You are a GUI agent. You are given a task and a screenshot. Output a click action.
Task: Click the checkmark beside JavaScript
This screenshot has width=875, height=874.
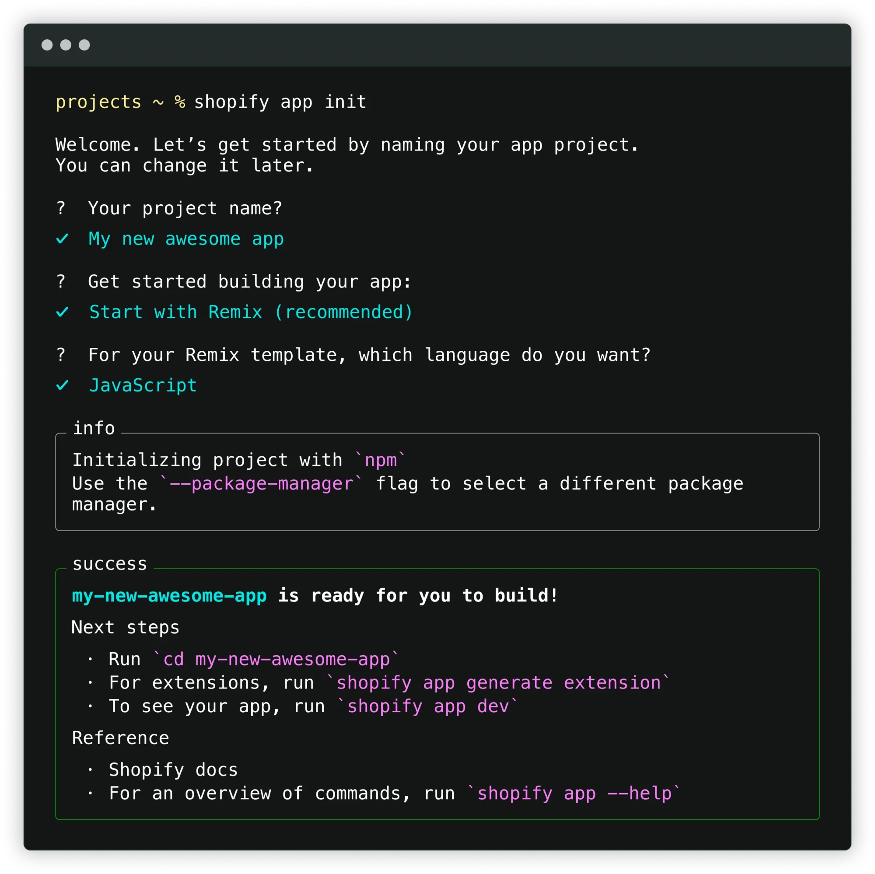pyautogui.click(x=62, y=385)
